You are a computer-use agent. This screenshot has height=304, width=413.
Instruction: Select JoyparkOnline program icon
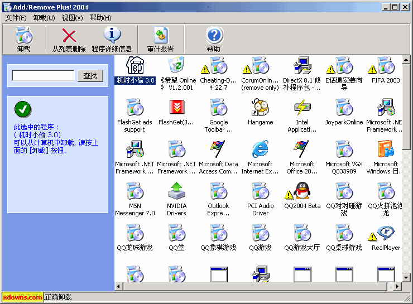point(344,107)
